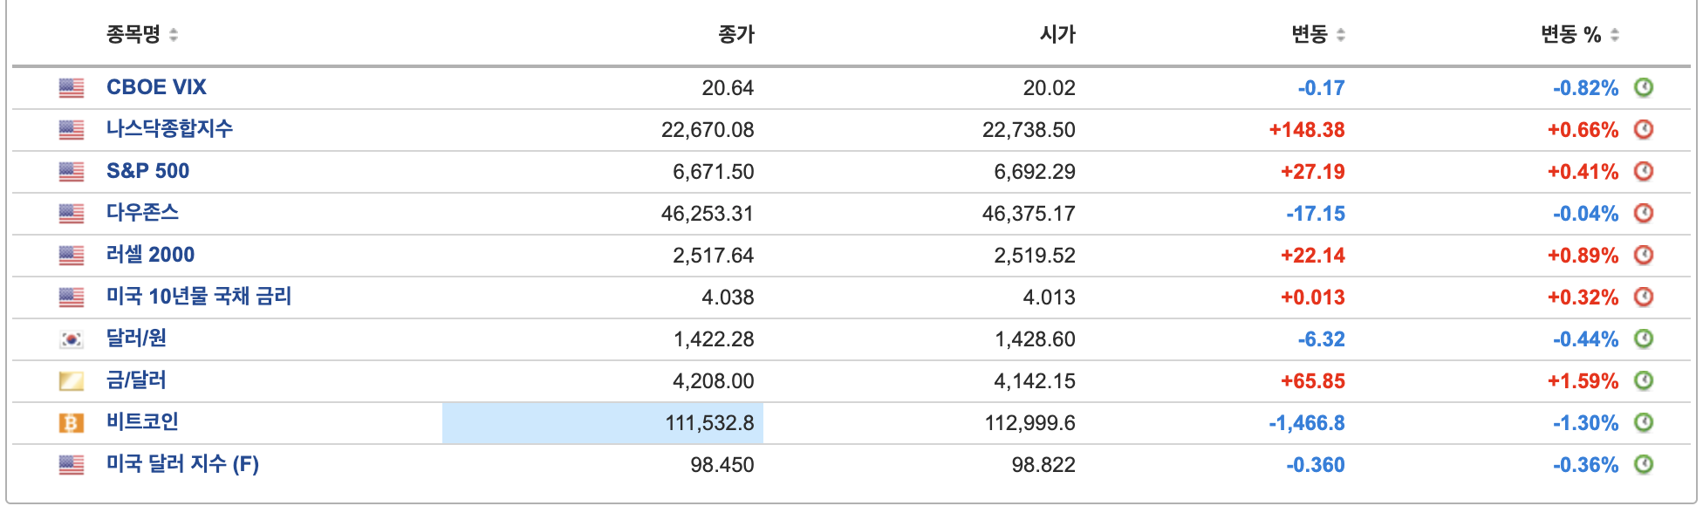1703x506 pixels.
Task: Click the highlighted 111,532.8 Bitcoin price cell
Action: [603, 423]
